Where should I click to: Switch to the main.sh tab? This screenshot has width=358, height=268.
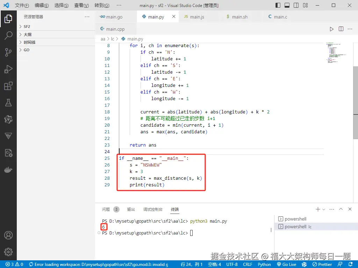tap(240, 17)
